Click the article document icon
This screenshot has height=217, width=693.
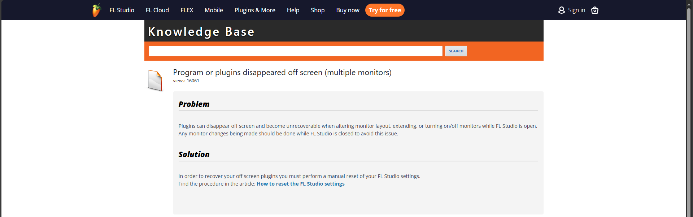point(155,81)
